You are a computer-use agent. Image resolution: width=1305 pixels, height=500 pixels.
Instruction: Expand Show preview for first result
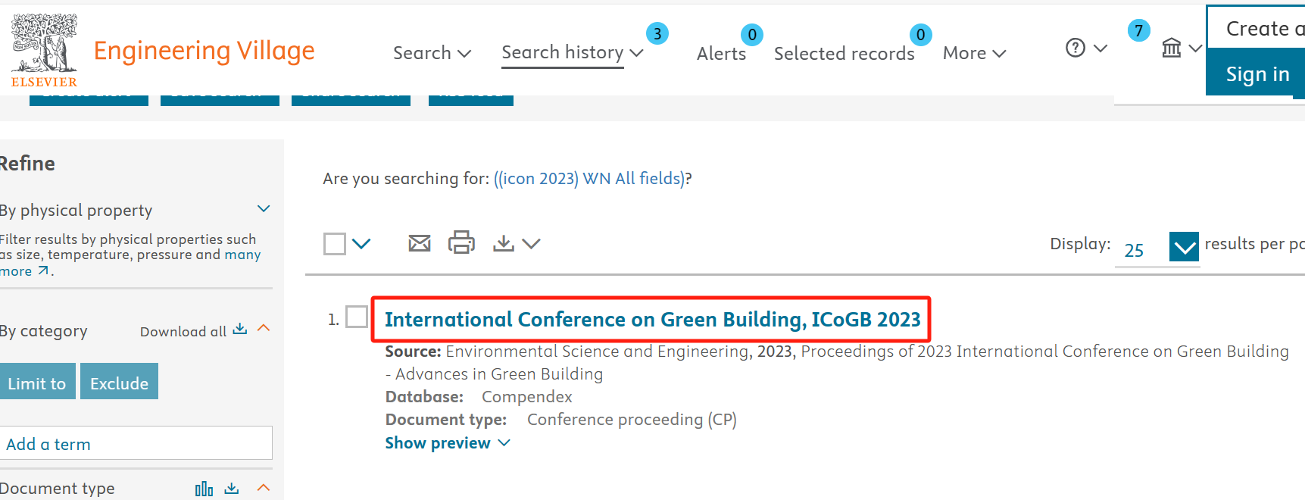[447, 443]
